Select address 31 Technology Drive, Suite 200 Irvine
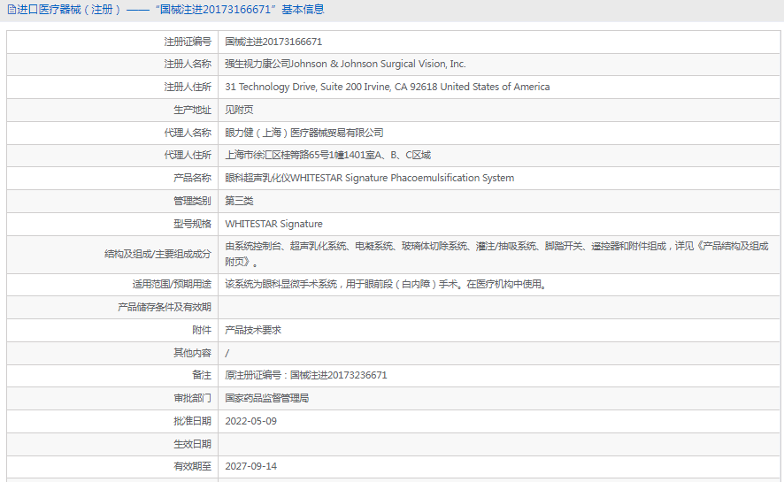 (x=387, y=87)
